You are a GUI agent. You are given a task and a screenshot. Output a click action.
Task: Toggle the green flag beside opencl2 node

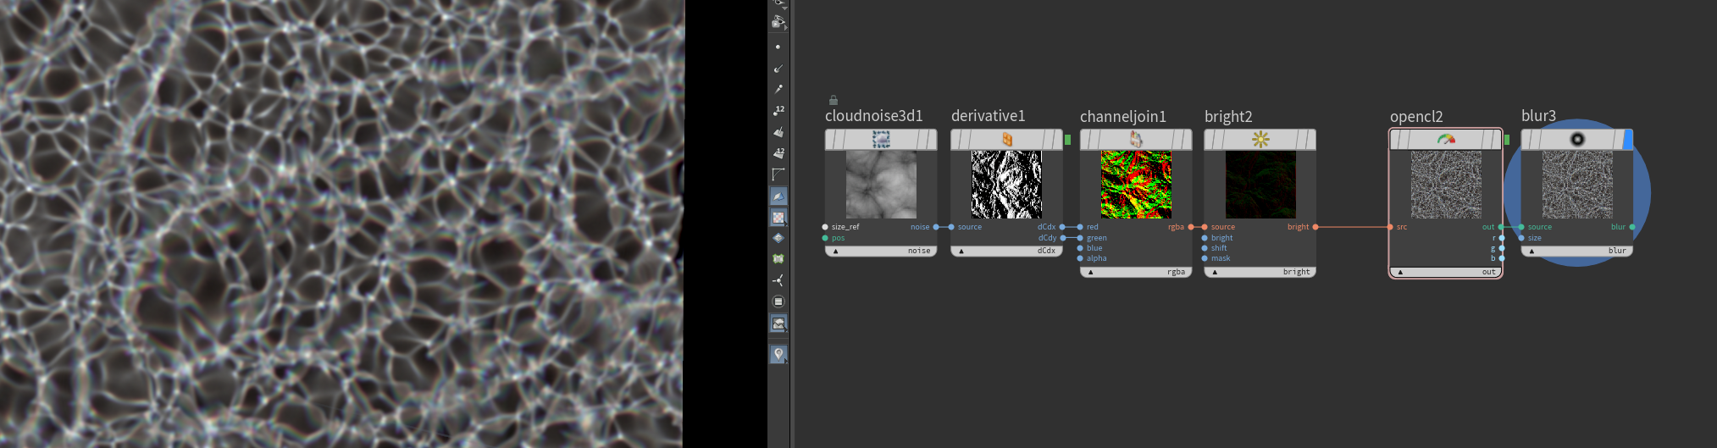pos(1507,140)
